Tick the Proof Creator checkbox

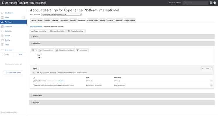tap(34, 81)
